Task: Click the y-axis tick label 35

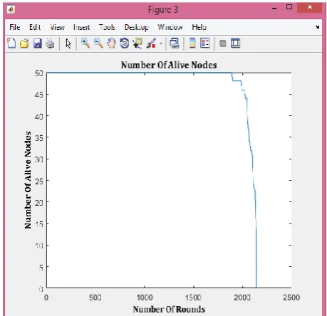Action: click(39, 138)
